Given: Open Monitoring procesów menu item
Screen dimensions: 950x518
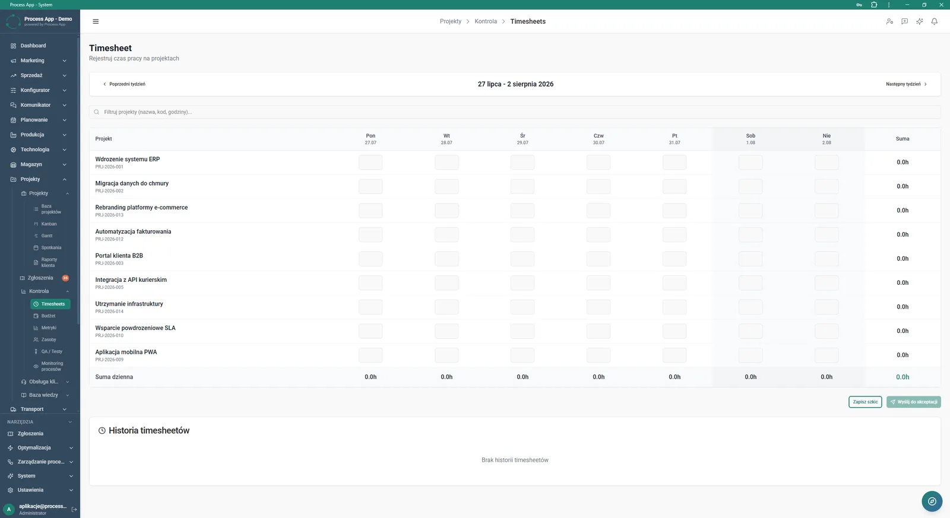Looking at the screenshot, I should (x=50, y=366).
